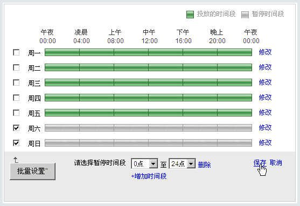Click the 下午 16:00 header label
Screen dimensions: 300x206
[183, 37]
